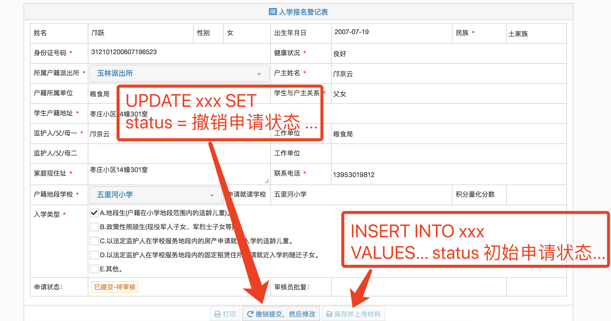Select option D 固定租赁住所 checkbox
Viewport: 611px width, 321px height.
tap(94, 255)
